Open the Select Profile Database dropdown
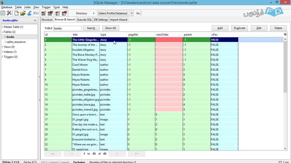 tap(115, 13)
